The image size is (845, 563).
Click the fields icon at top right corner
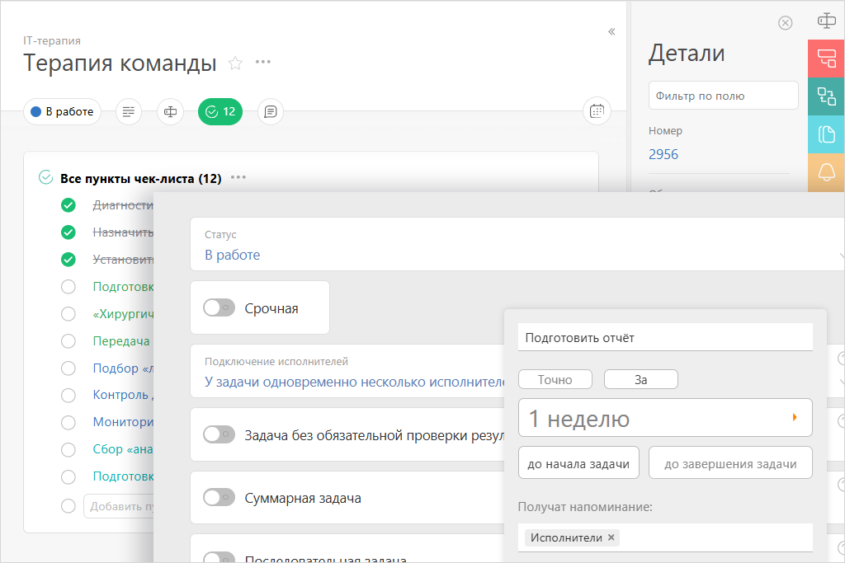[827, 21]
